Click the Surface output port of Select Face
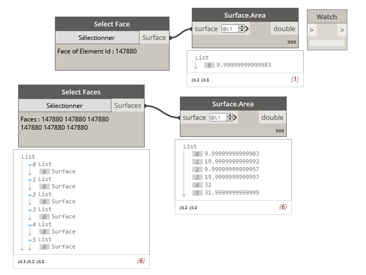366x275 pixels. (x=154, y=37)
